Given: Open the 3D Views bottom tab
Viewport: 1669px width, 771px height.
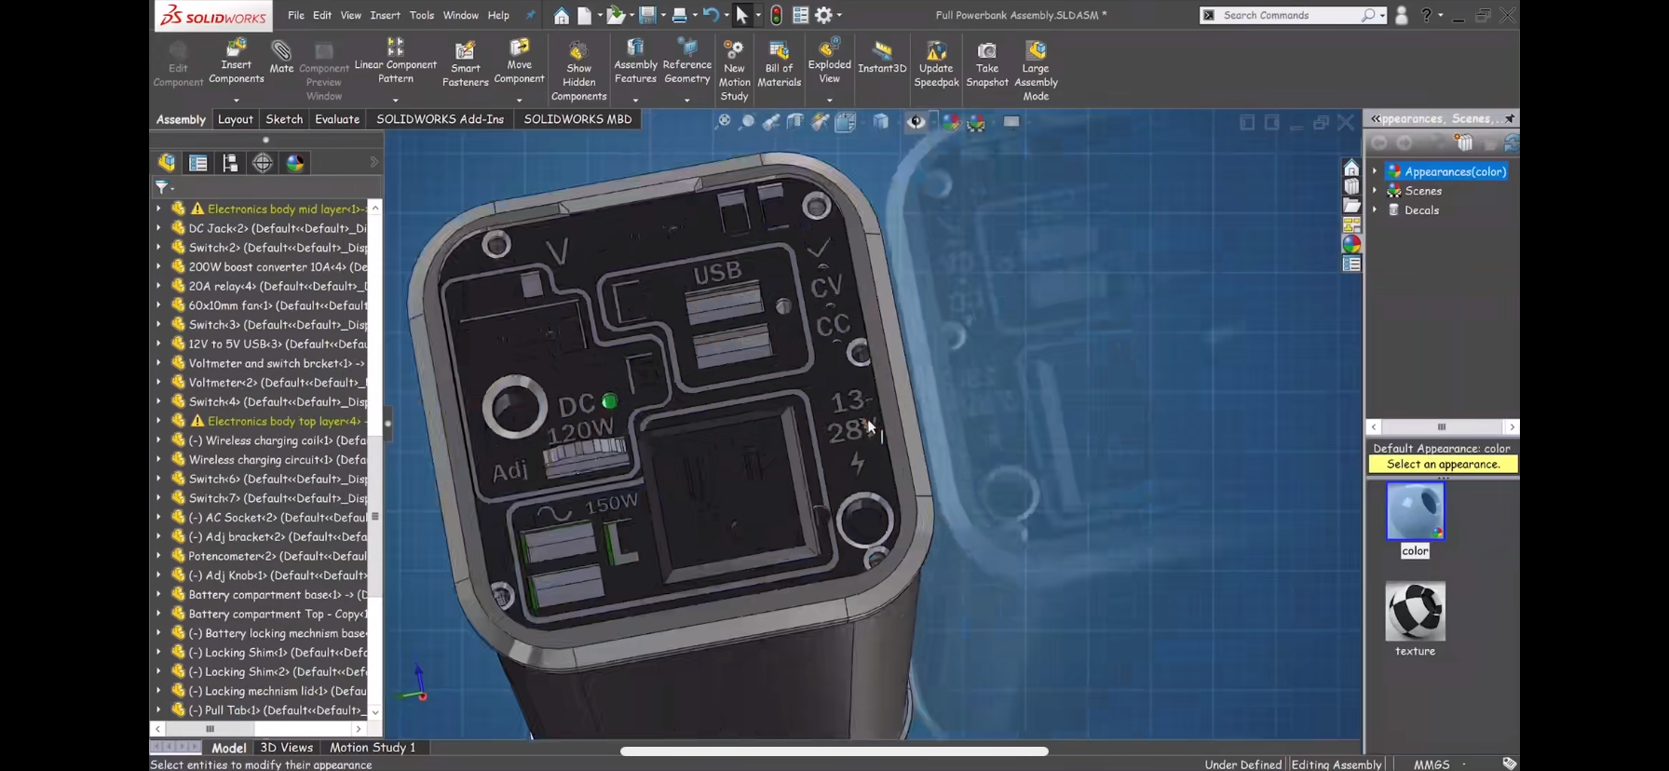Looking at the screenshot, I should pos(286,747).
